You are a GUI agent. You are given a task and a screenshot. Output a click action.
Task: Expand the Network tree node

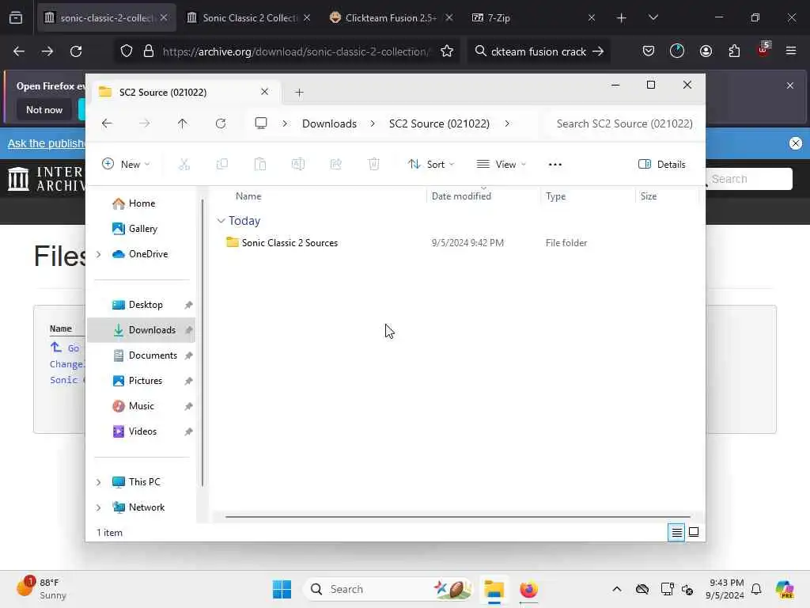point(99,507)
